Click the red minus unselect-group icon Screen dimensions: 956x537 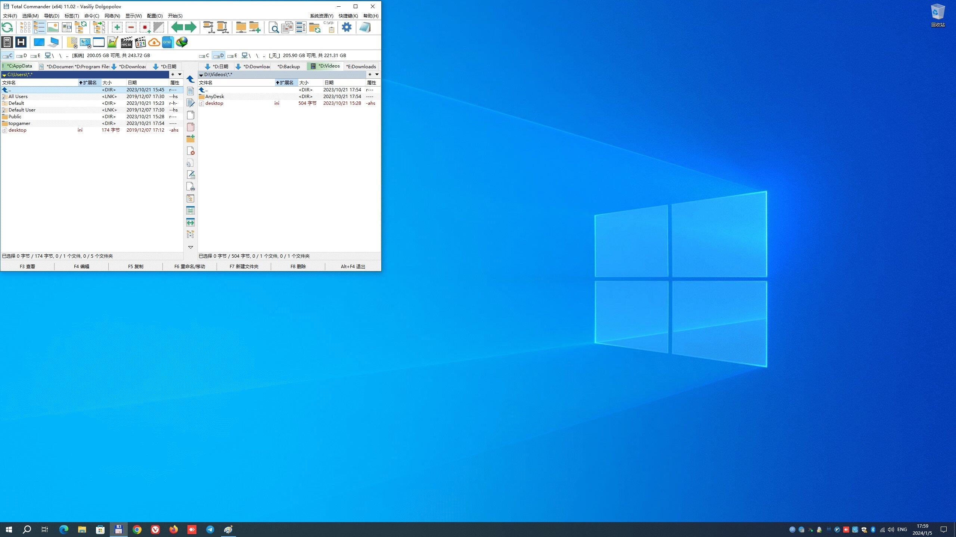point(131,27)
